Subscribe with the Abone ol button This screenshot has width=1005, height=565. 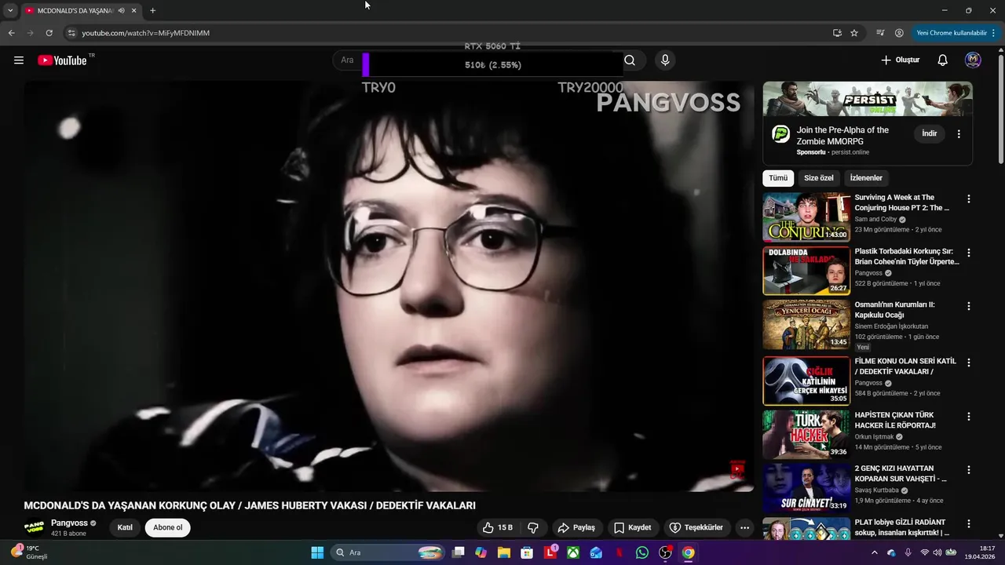pos(168,527)
